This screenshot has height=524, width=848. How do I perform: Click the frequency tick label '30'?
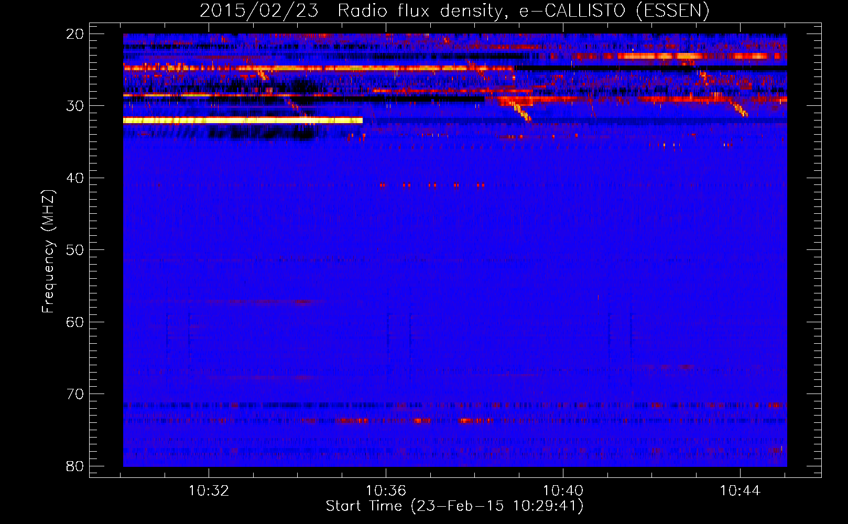(x=75, y=106)
